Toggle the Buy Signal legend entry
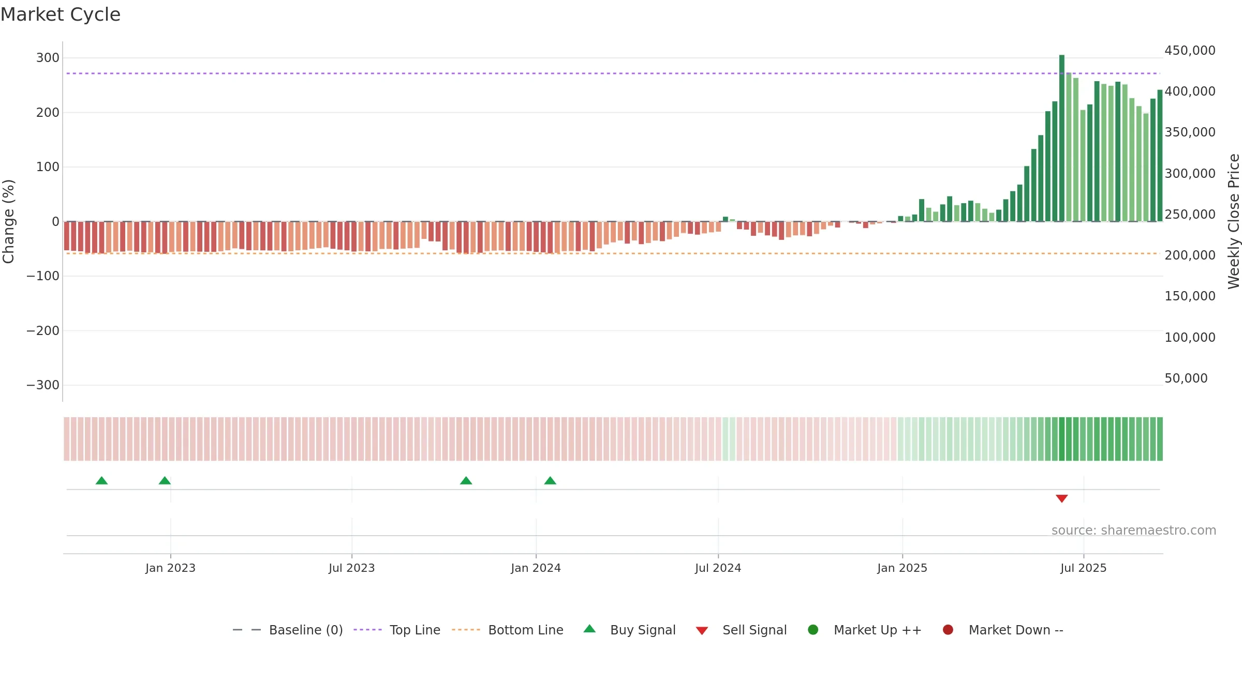This screenshot has height=698, width=1242. pos(629,630)
